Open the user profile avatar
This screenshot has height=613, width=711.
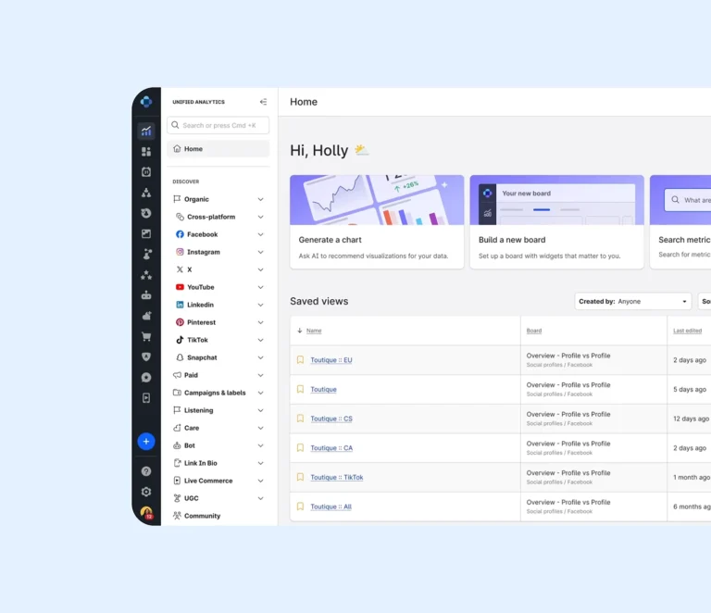(x=146, y=512)
